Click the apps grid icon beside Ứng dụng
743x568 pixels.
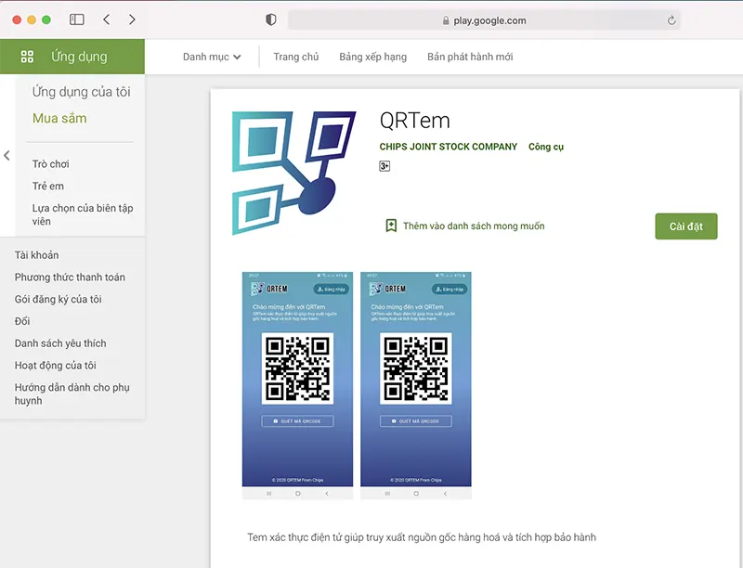click(x=27, y=57)
